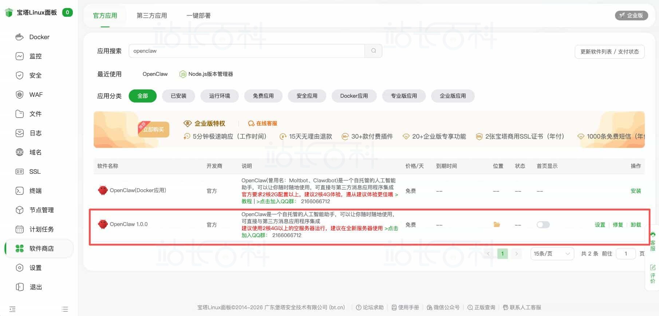This screenshot has width=659, height=316.
Task: Select the Docker应用 category filter
Action: coord(354,96)
